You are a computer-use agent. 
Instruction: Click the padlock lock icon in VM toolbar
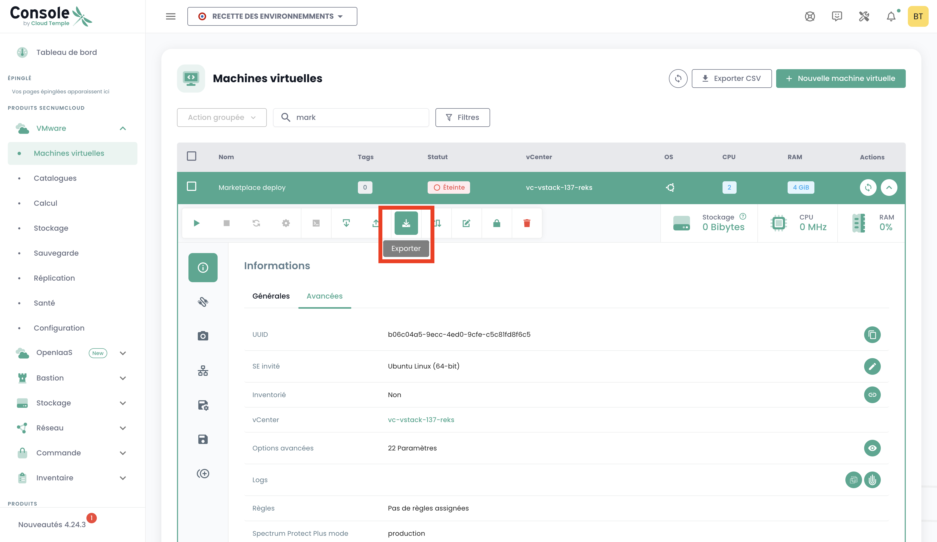[x=496, y=223]
